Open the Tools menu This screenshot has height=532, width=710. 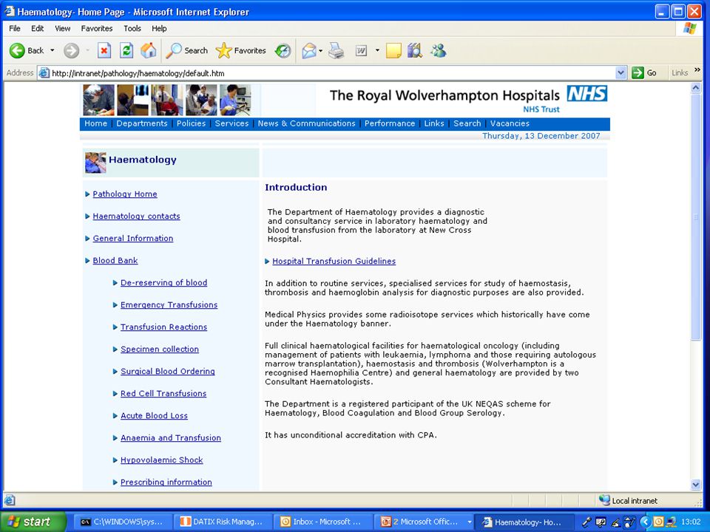pos(132,29)
